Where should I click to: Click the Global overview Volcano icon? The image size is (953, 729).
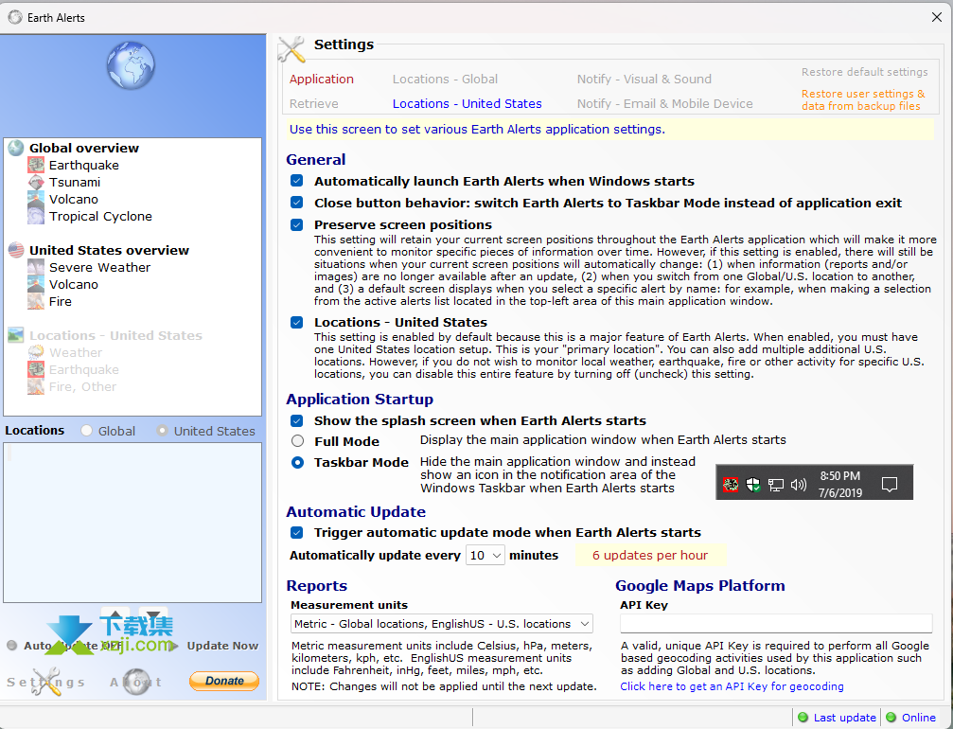tap(36, 199)
